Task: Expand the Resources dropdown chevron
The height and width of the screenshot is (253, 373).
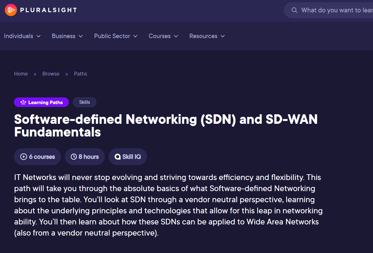Action: point(223,36)
